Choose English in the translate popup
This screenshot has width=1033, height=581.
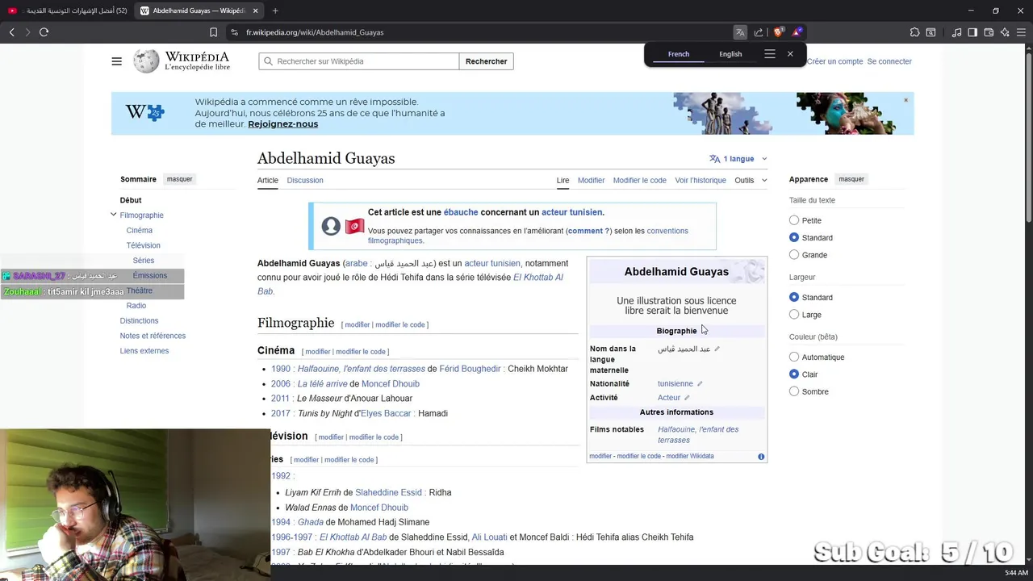click(x=730, y=54)
